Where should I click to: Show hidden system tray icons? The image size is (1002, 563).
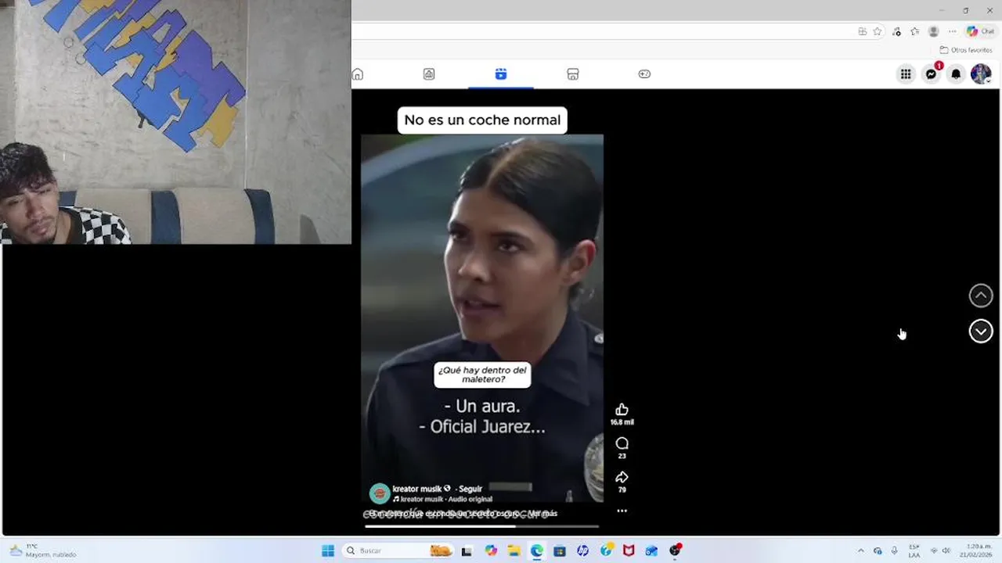(861, 550)
